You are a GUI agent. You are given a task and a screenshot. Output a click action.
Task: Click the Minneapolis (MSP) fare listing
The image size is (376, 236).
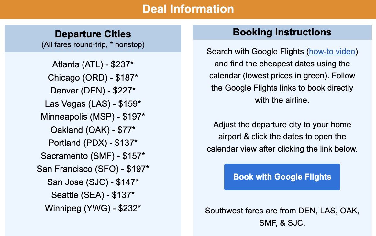pos(93,117)
